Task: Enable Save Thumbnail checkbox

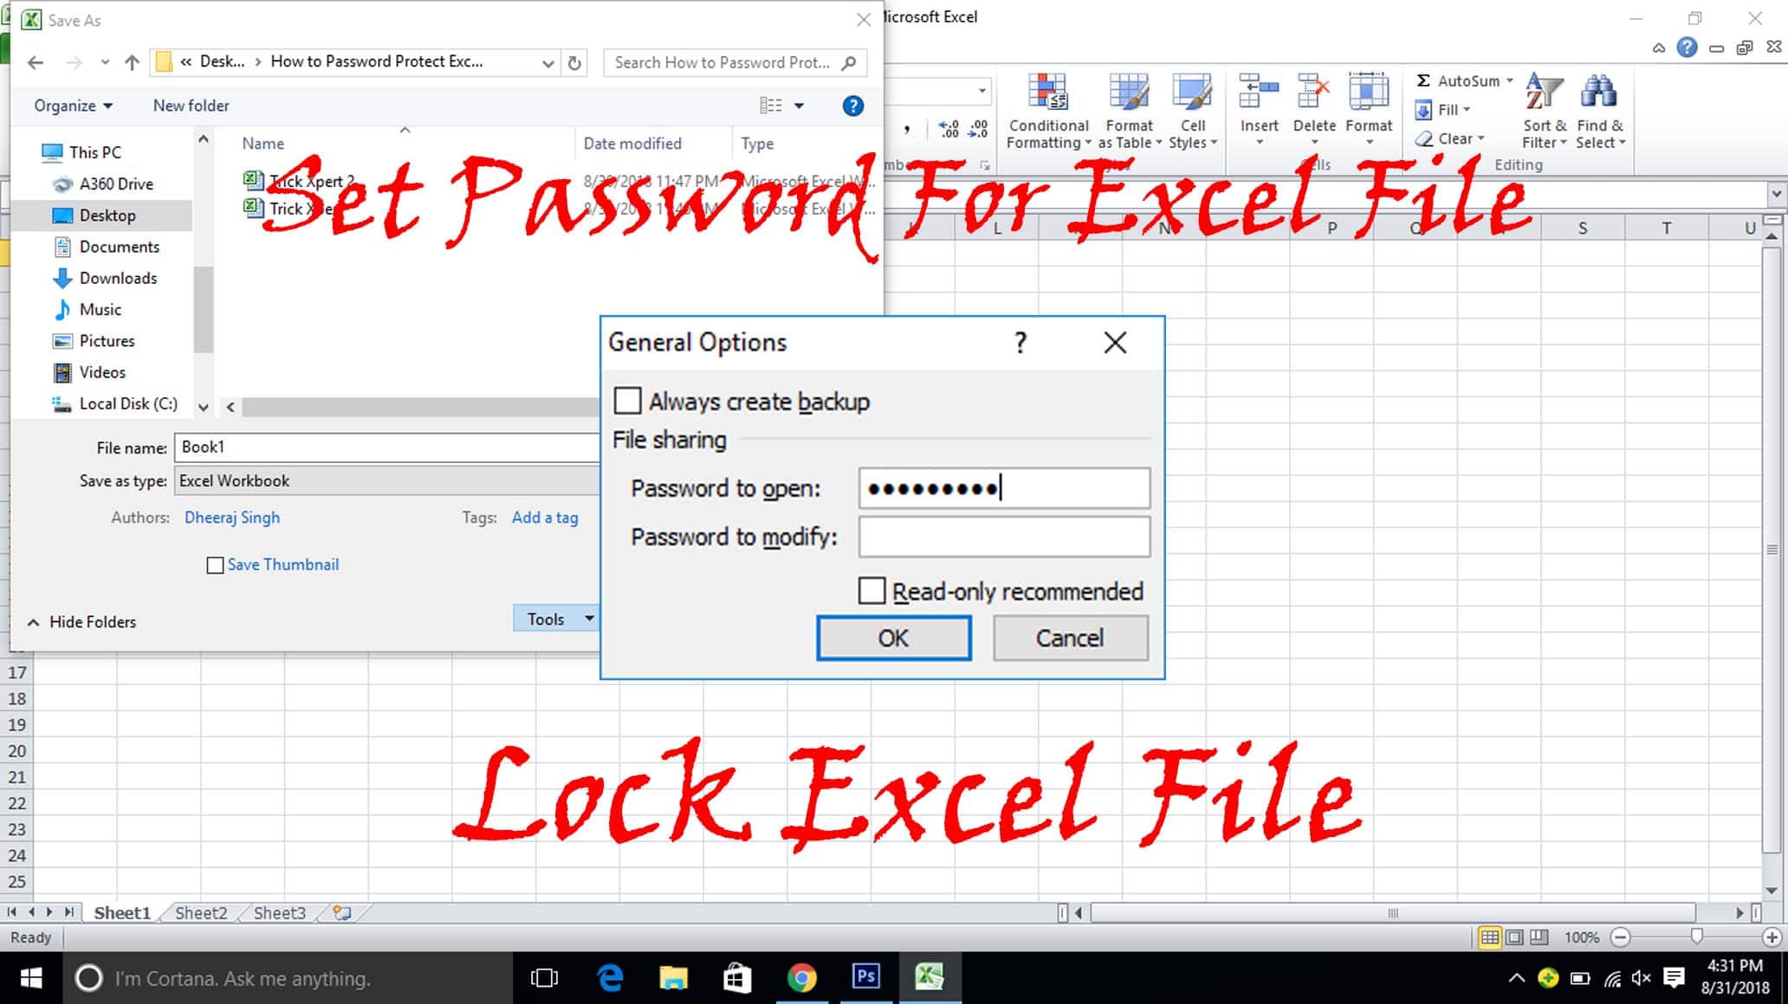Action: pyautogui.click(x=215, y=564)
